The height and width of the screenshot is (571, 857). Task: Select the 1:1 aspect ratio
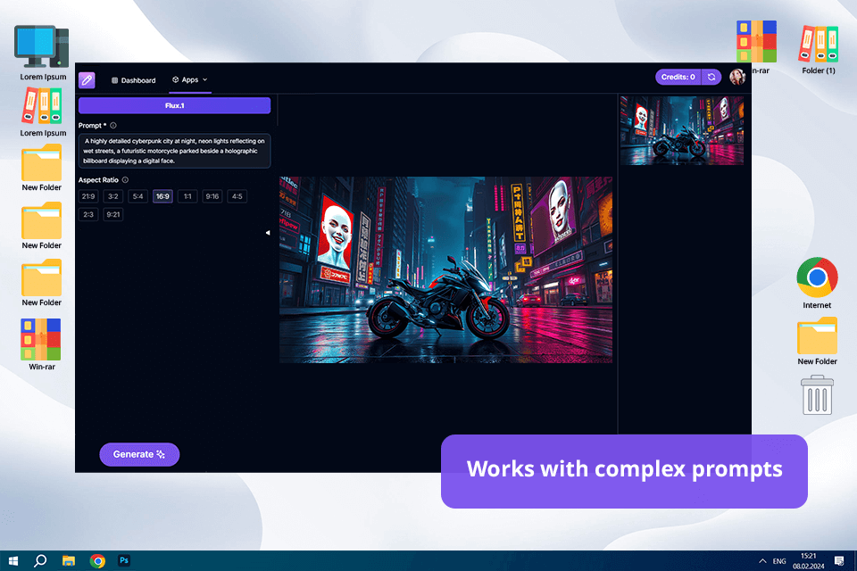pos(187,196)
